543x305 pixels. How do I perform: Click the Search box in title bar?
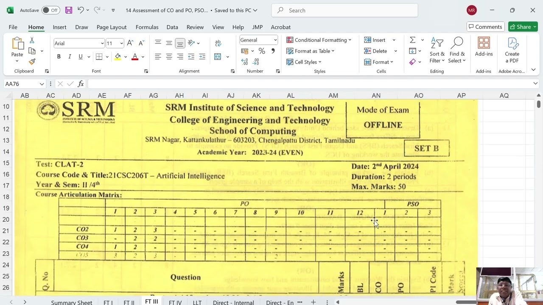pos(344,10)
